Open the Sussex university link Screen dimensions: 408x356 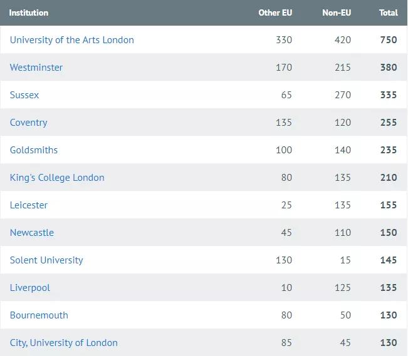coord(24,95)
